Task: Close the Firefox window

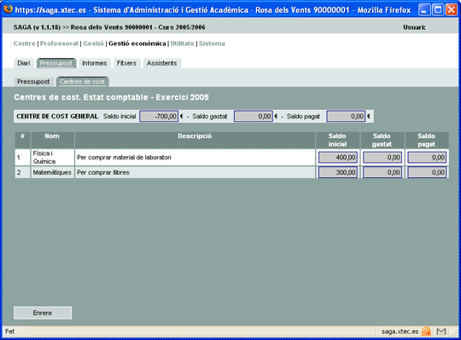Action: 452,10
